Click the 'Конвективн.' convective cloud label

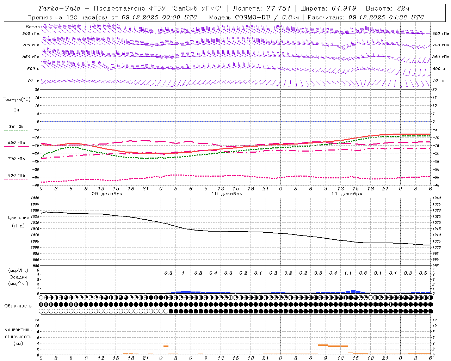18,330
